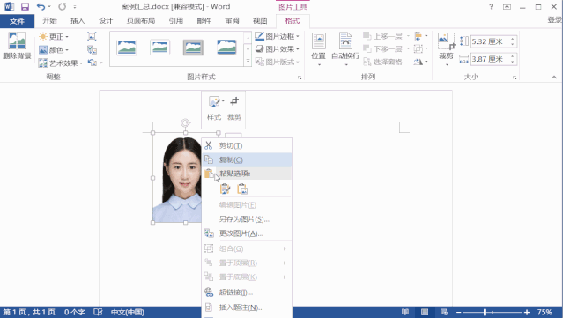
Task: Click the Redo/Repeat icon
Action: 63,6
